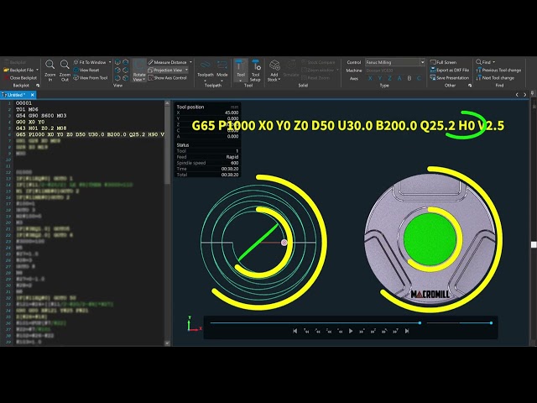The image size is (537, 403).
Task: Click View From Tool
Action: click(x=91, y=78)
